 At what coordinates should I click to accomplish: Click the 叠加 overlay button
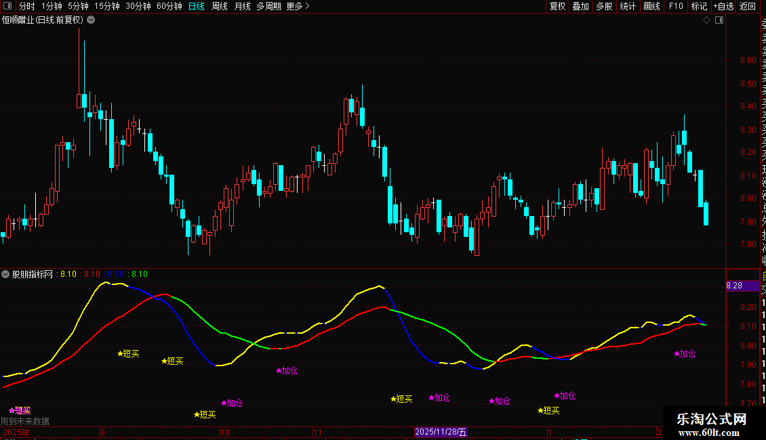tap(581, 6)
